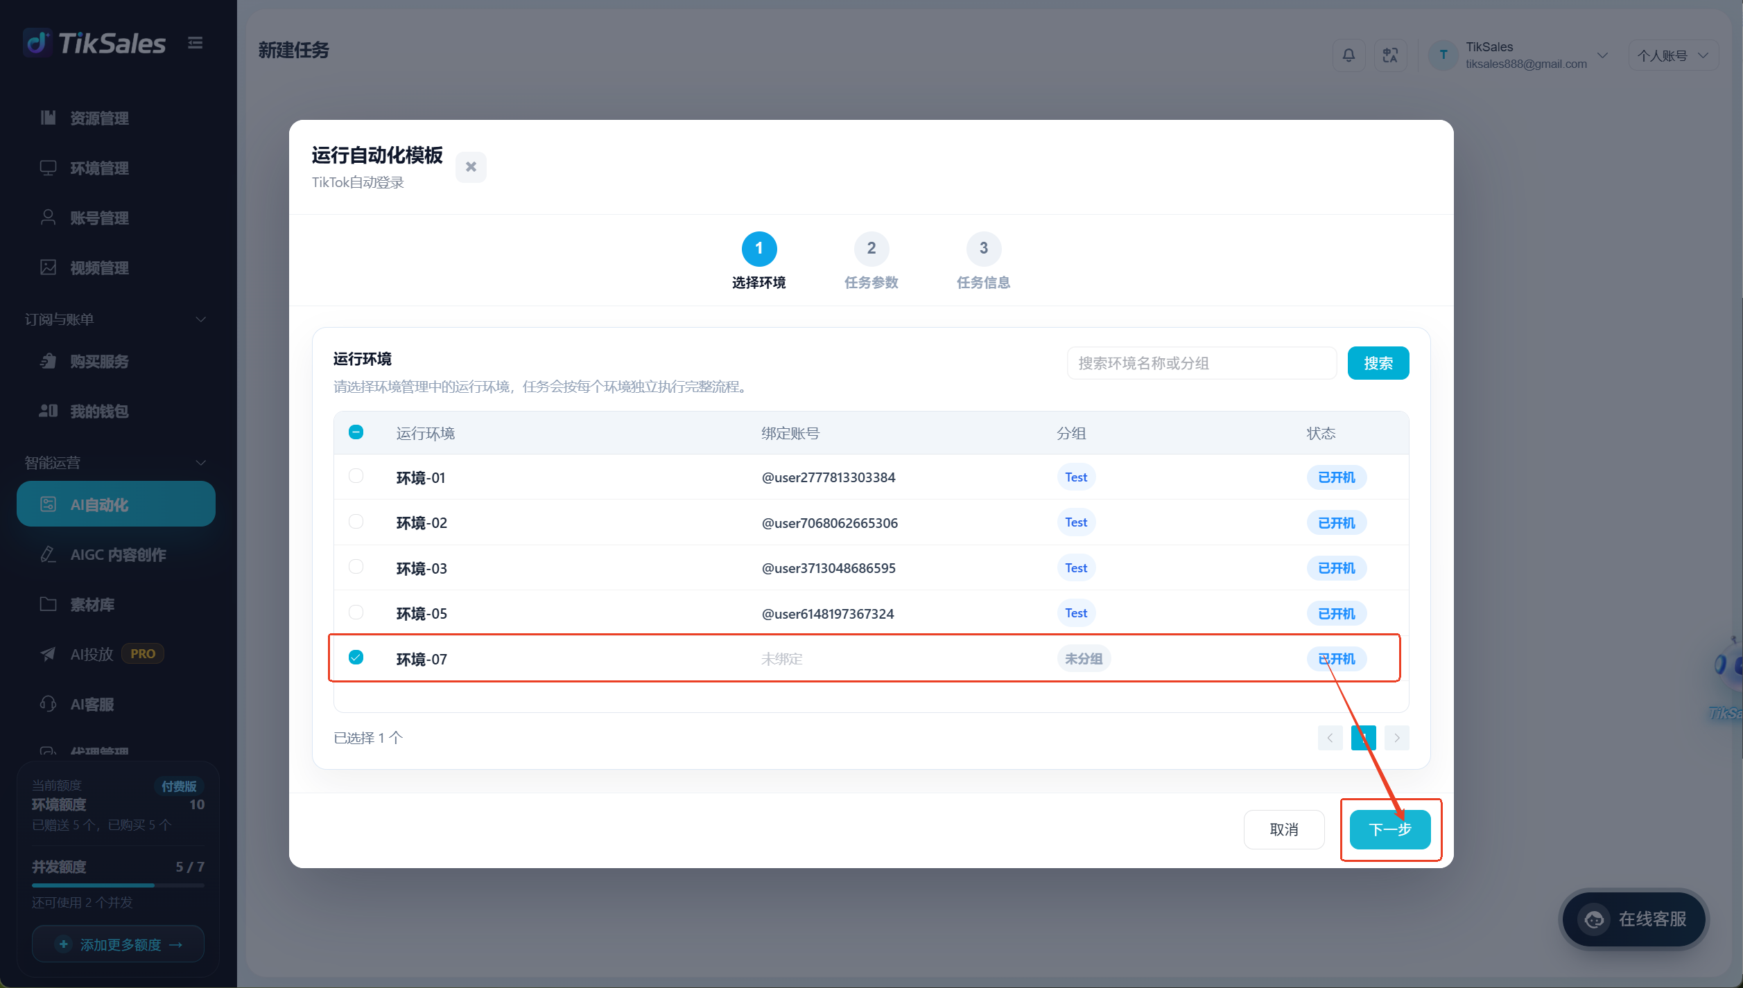Select the 环境-01 row checkbox
Viewport: 1743px width, 988px height.
(x=356, y=476)
